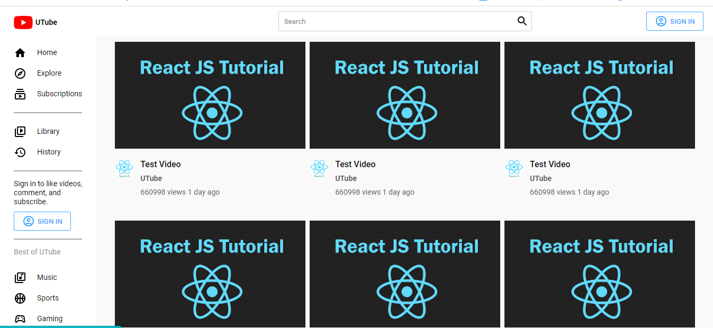
Task: Click UTube channel name under middle video
Action: [x=346, y=179]
